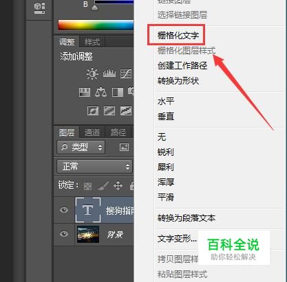Choose 创建工作路径 from the menu
This screenshot has height=282, width=287.
(x=182, y=66)
